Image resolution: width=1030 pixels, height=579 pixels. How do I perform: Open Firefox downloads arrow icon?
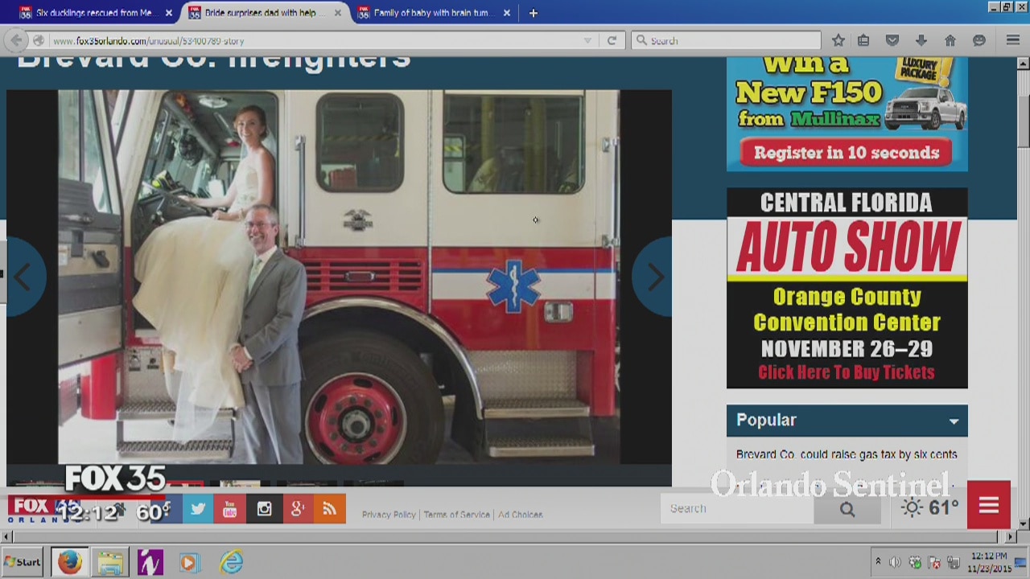click(921, 40)
